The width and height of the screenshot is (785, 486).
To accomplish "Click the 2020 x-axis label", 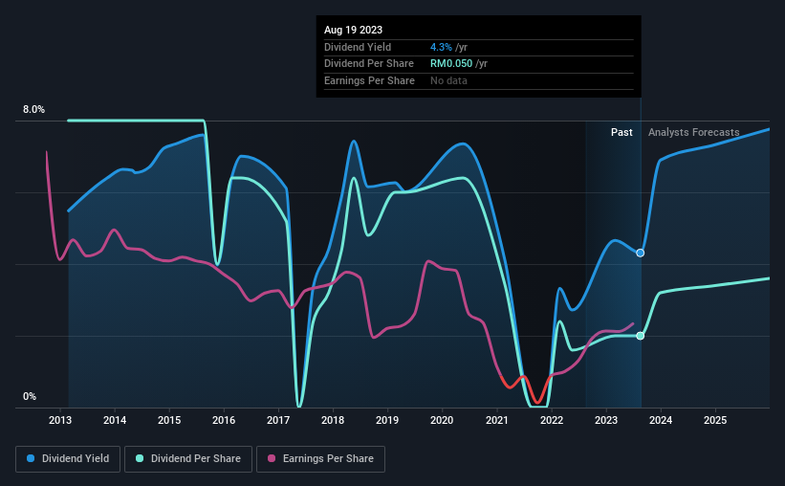I will [x=442, y=420].
